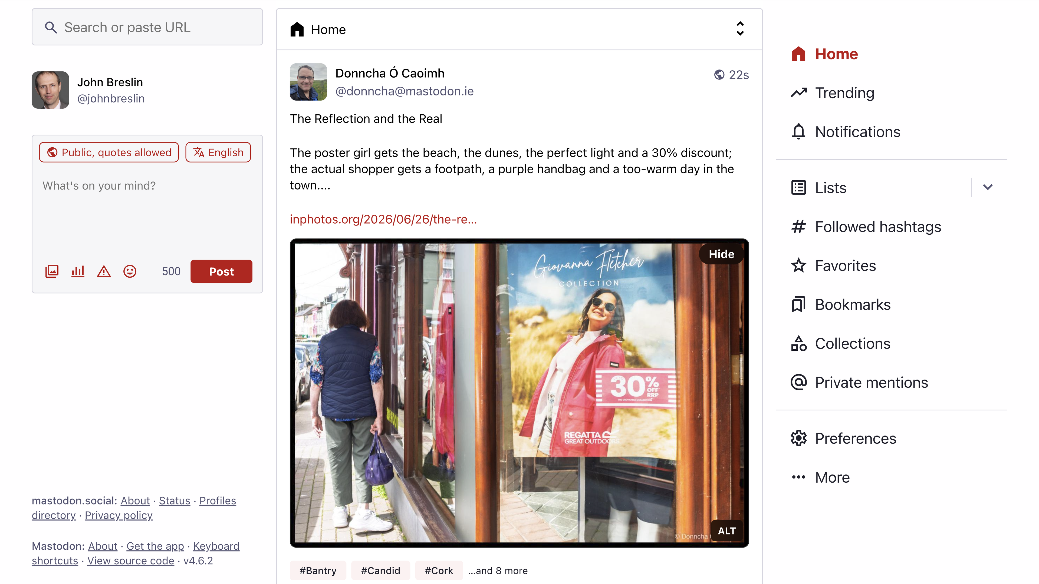
Task: Open the attached shop window photo
Action: point(519,393)
